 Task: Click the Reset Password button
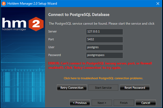(x=135, y=88)
